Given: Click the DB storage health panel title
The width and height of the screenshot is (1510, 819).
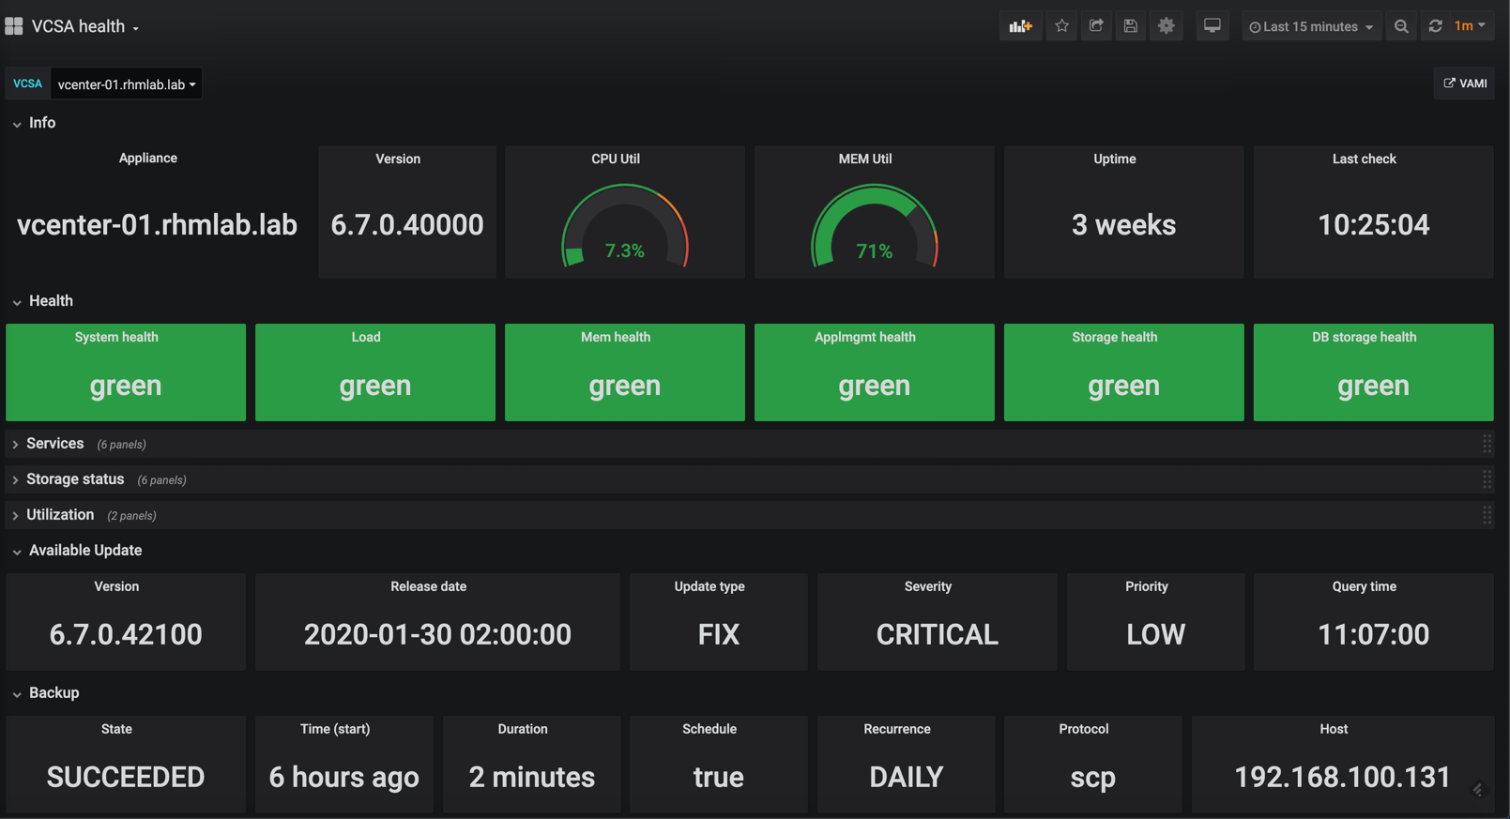Looking at the screenshot, I should coord(1365,337).
